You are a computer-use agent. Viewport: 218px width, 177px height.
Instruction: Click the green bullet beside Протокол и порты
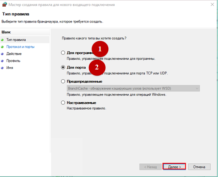pyautogui.click(x=2, y=47)
